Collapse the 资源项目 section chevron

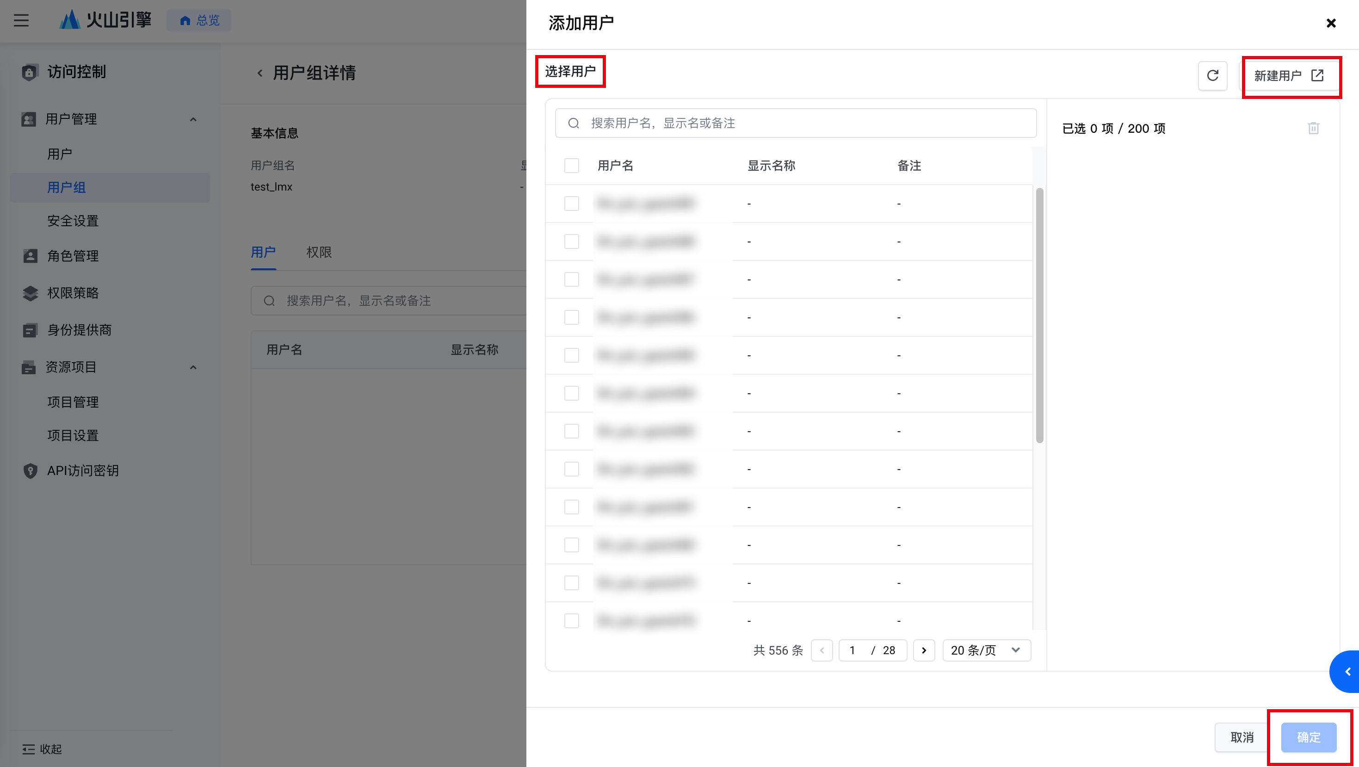pyautogui.click(x=193, y=367)
